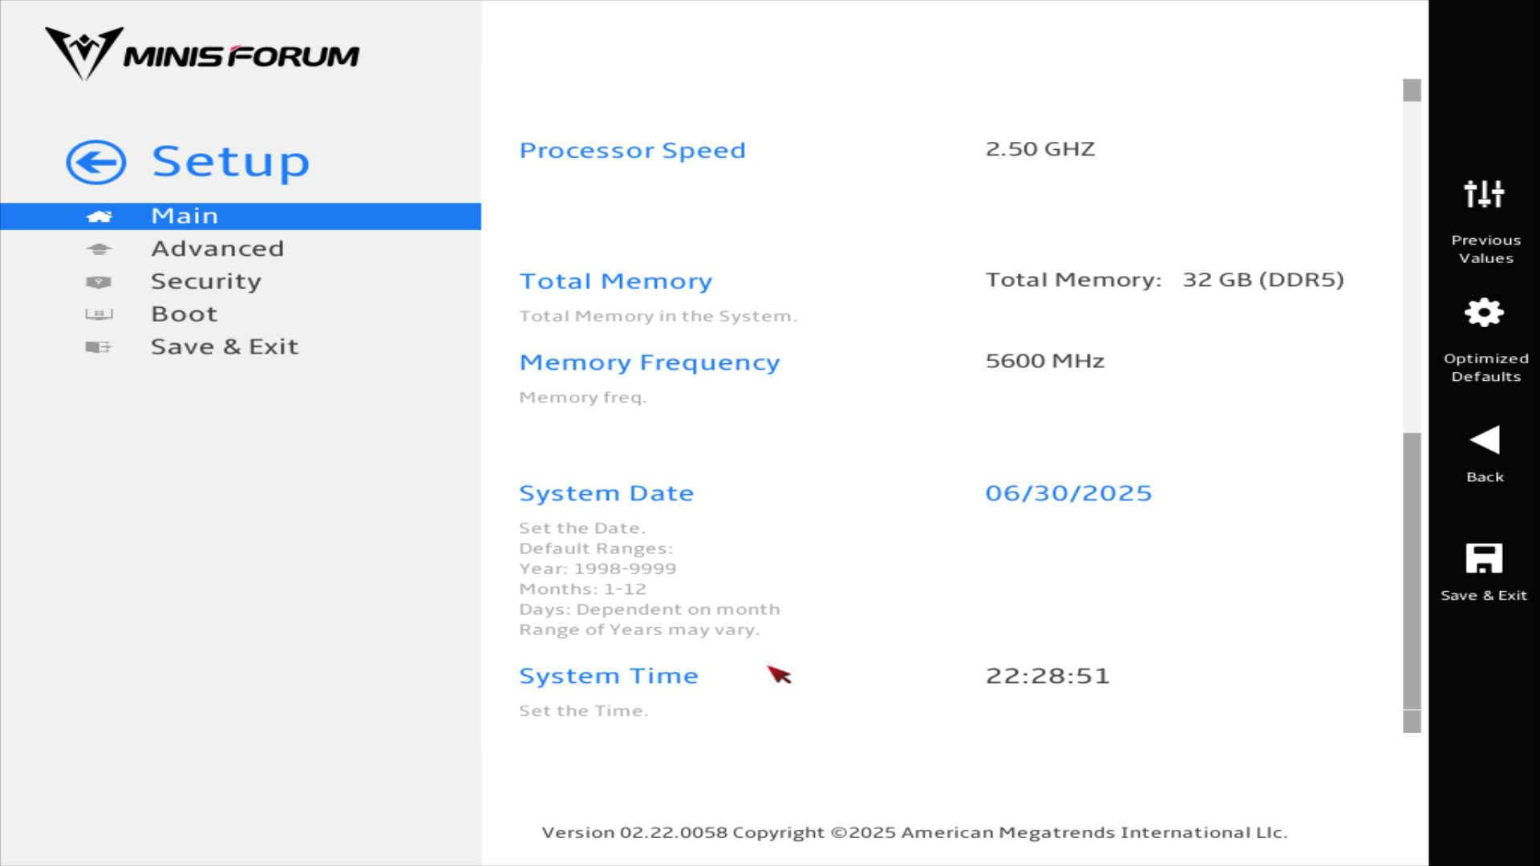The image size is (1540, 866).
Task: Click the Boot menu drive icon
Action: (x=99, y=314)
